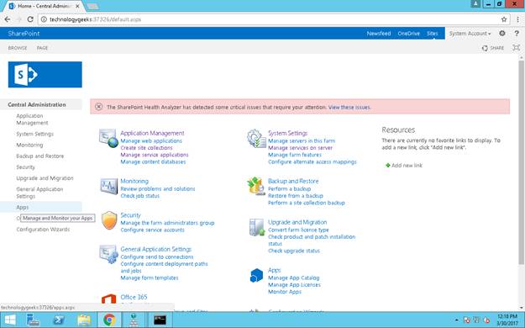The image size is (525, 328).
Task: Open Configure alternate access mappings link
Action: pyautogui.click(x=312, y=162)
